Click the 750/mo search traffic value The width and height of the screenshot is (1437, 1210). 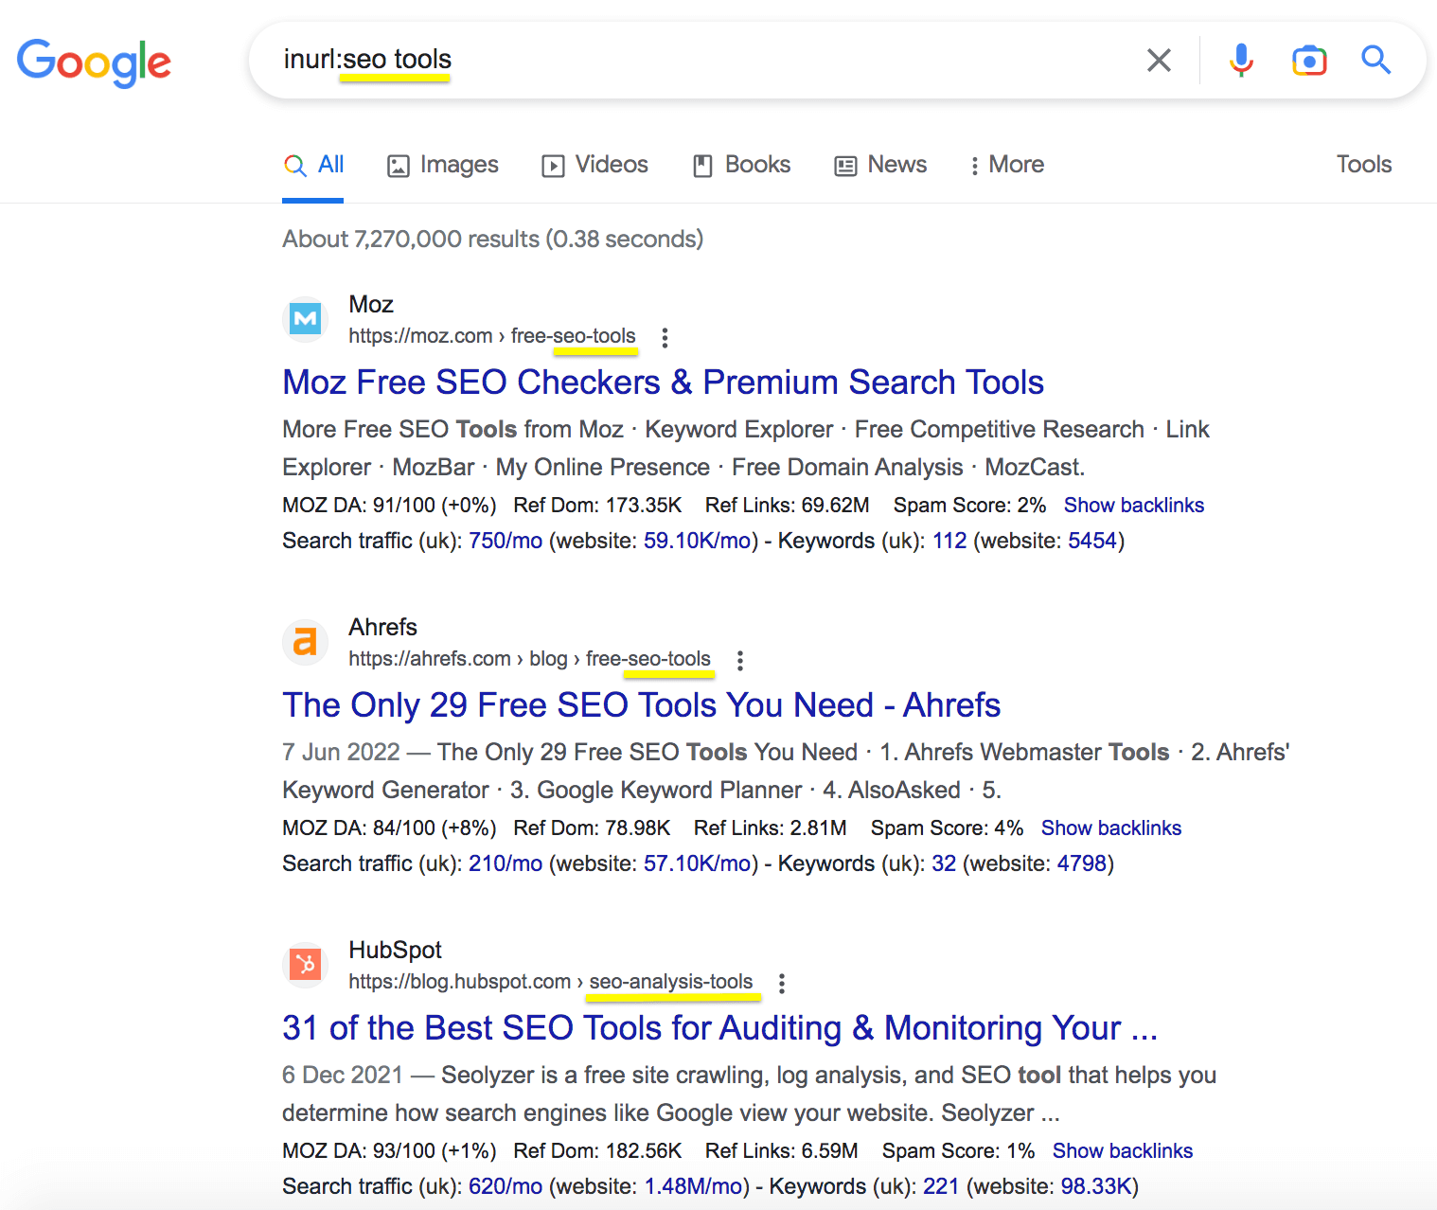pyautogui.click(x=506, y=542)
